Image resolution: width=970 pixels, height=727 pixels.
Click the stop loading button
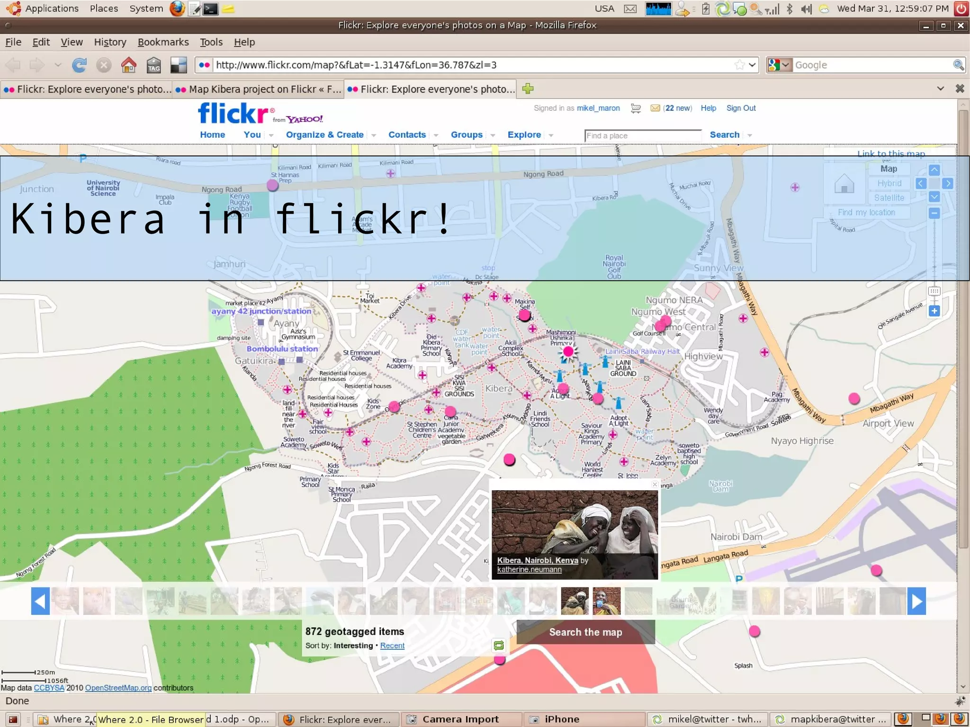click(104, 65)
